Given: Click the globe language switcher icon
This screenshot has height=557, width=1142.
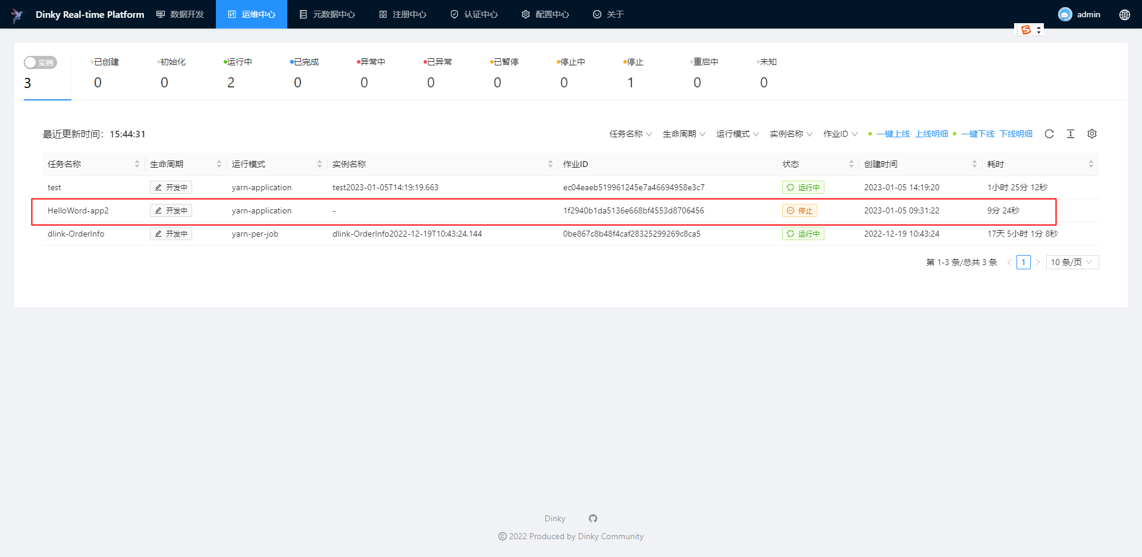Looking at the screenshot, I should [x=1124, y=14].
